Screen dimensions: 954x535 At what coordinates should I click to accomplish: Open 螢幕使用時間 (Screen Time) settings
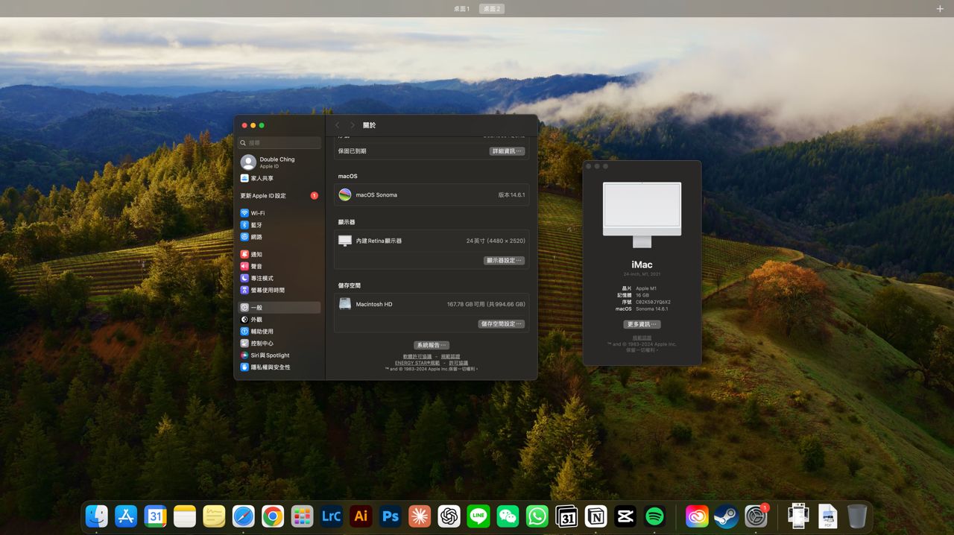point(267,291)
